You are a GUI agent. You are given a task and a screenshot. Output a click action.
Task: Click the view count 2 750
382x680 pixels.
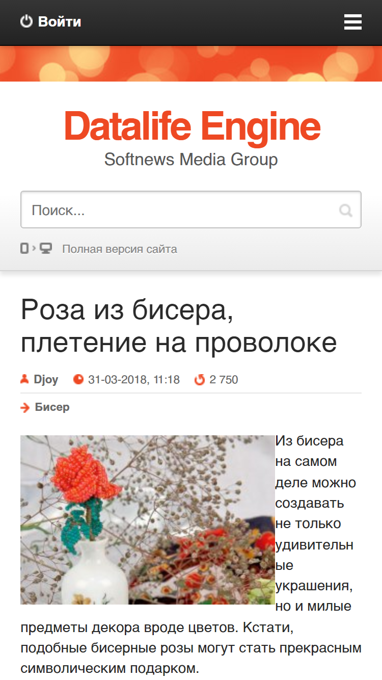224,380
